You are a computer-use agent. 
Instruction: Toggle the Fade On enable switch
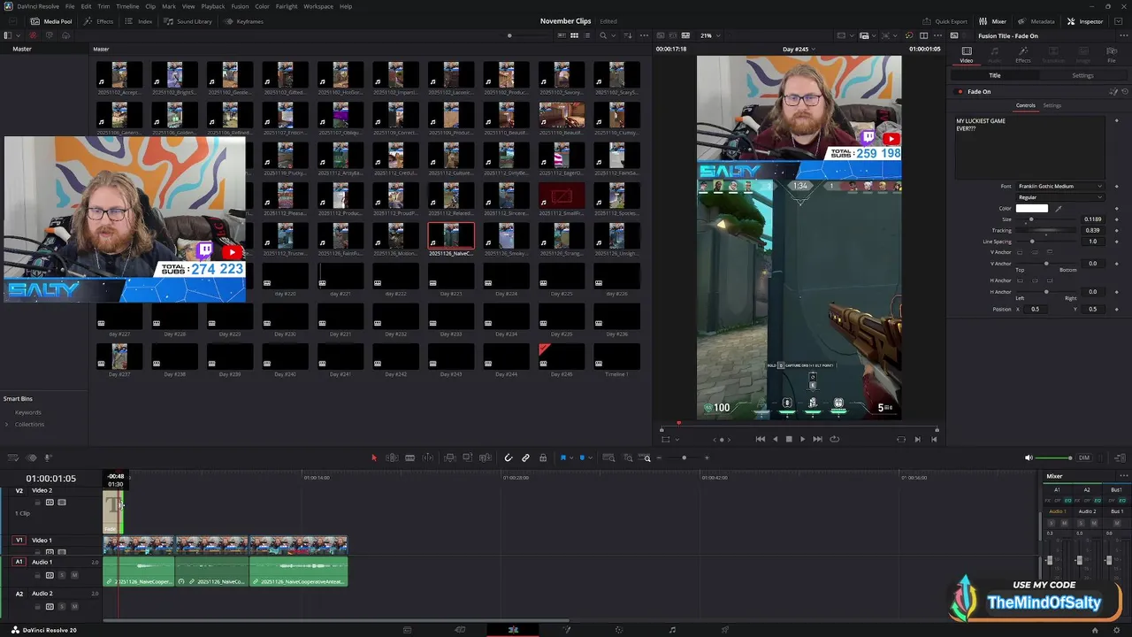[960, 91]
